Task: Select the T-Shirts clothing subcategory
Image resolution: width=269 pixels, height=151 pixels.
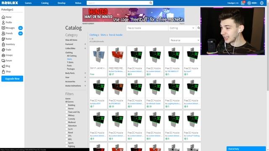Action: pos(70,62)
